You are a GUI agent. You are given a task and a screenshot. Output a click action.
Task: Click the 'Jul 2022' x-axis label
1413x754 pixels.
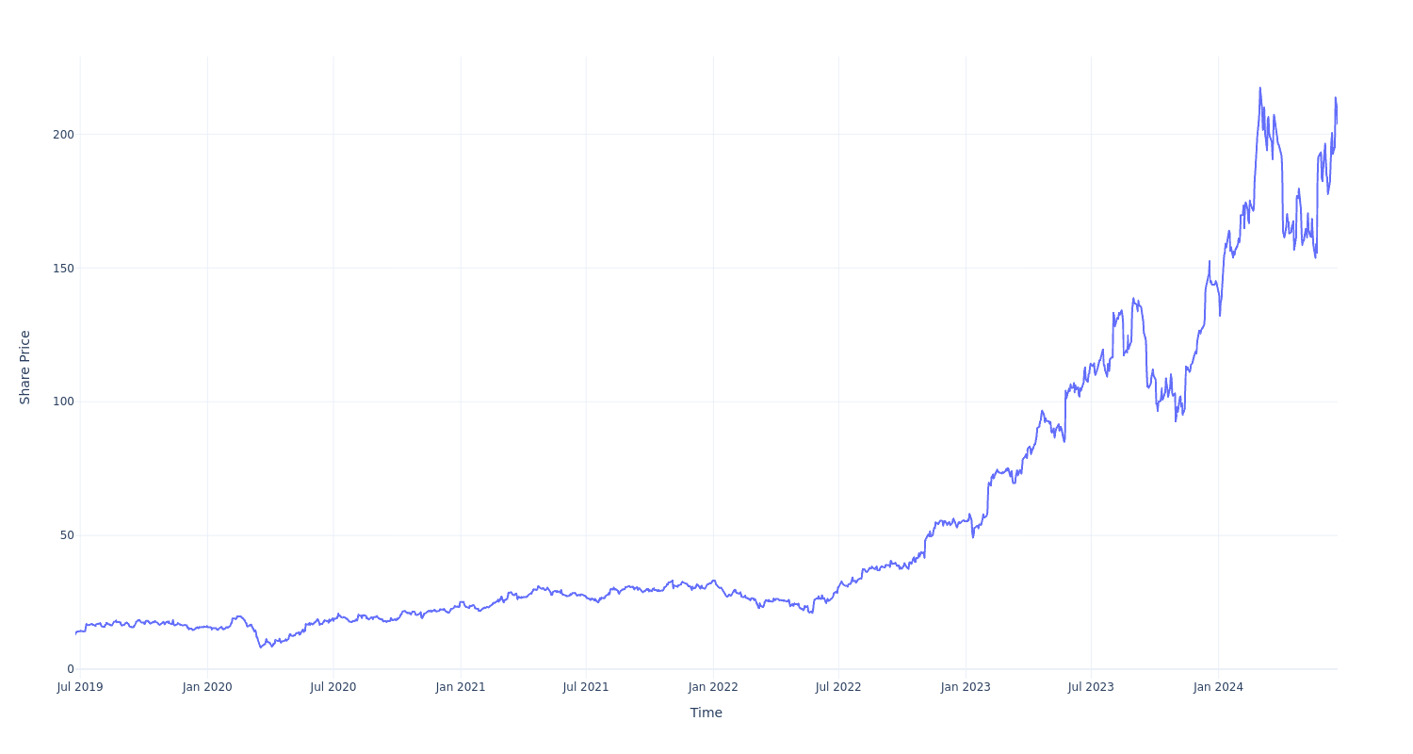click(838, 687)
